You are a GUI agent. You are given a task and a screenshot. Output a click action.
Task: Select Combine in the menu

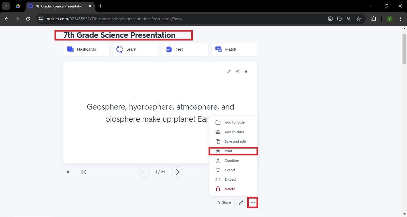tap(232, 160)
